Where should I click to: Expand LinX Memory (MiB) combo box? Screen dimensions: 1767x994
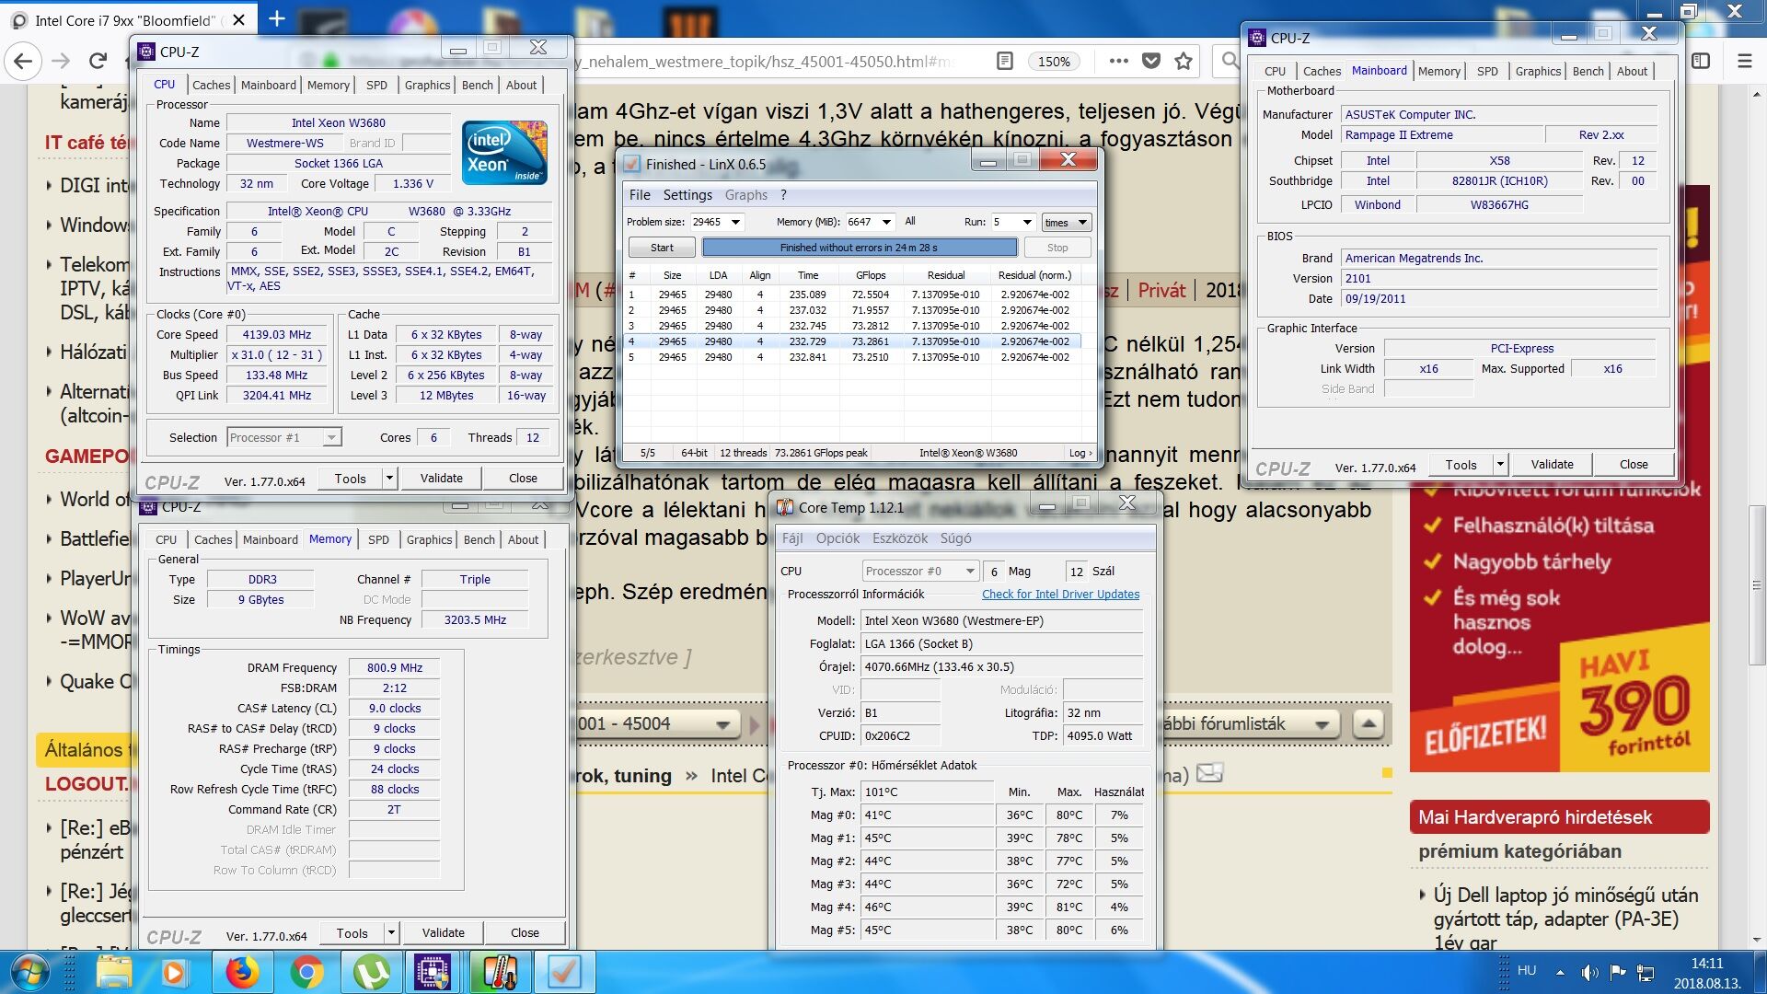coord(886,222)
